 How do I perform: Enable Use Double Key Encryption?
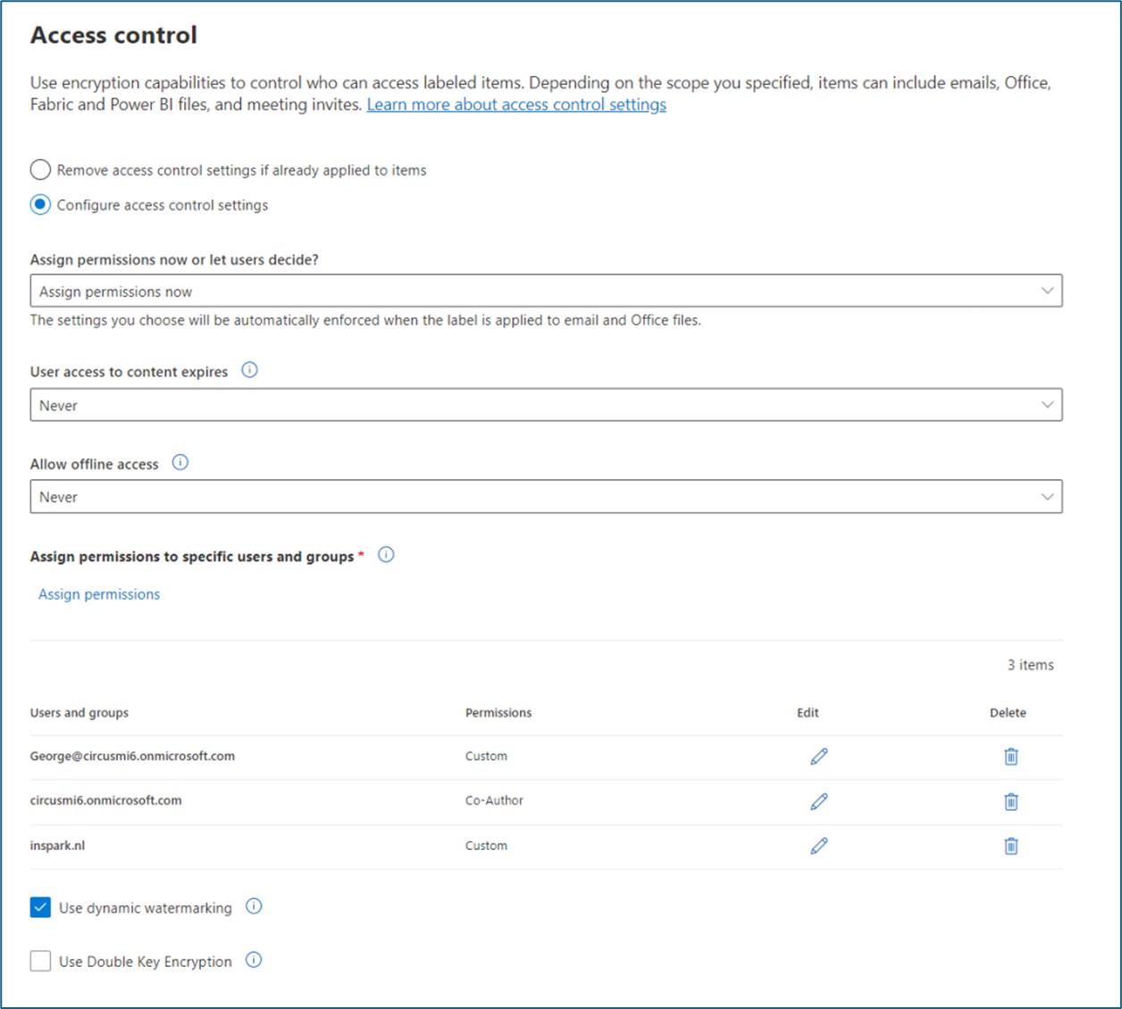[x=40, y=961]
